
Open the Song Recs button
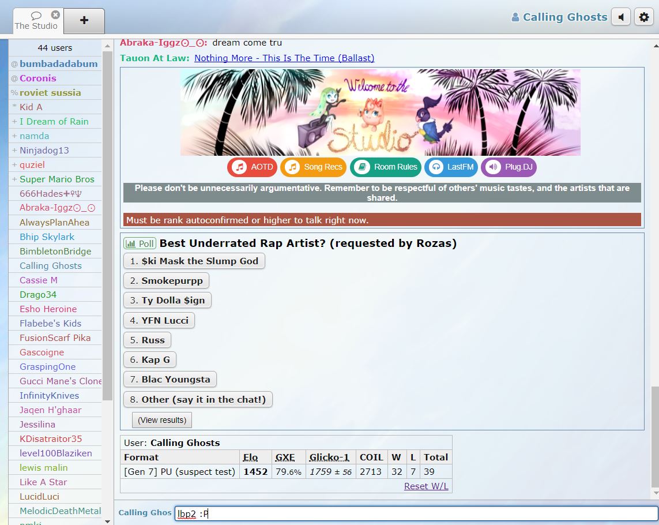click(313, 167)
